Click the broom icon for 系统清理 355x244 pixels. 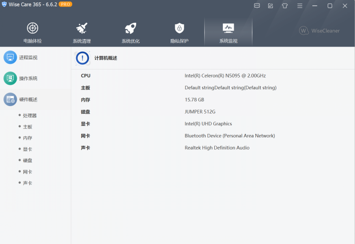click(82, 28)
